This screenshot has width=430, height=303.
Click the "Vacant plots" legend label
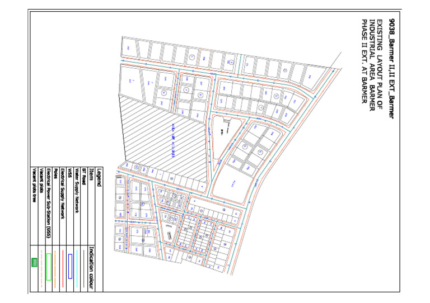(41, 181)
